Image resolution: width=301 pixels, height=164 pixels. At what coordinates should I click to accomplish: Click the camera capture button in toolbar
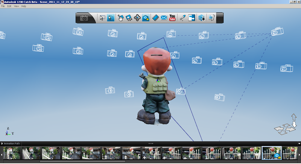(84, 18)
